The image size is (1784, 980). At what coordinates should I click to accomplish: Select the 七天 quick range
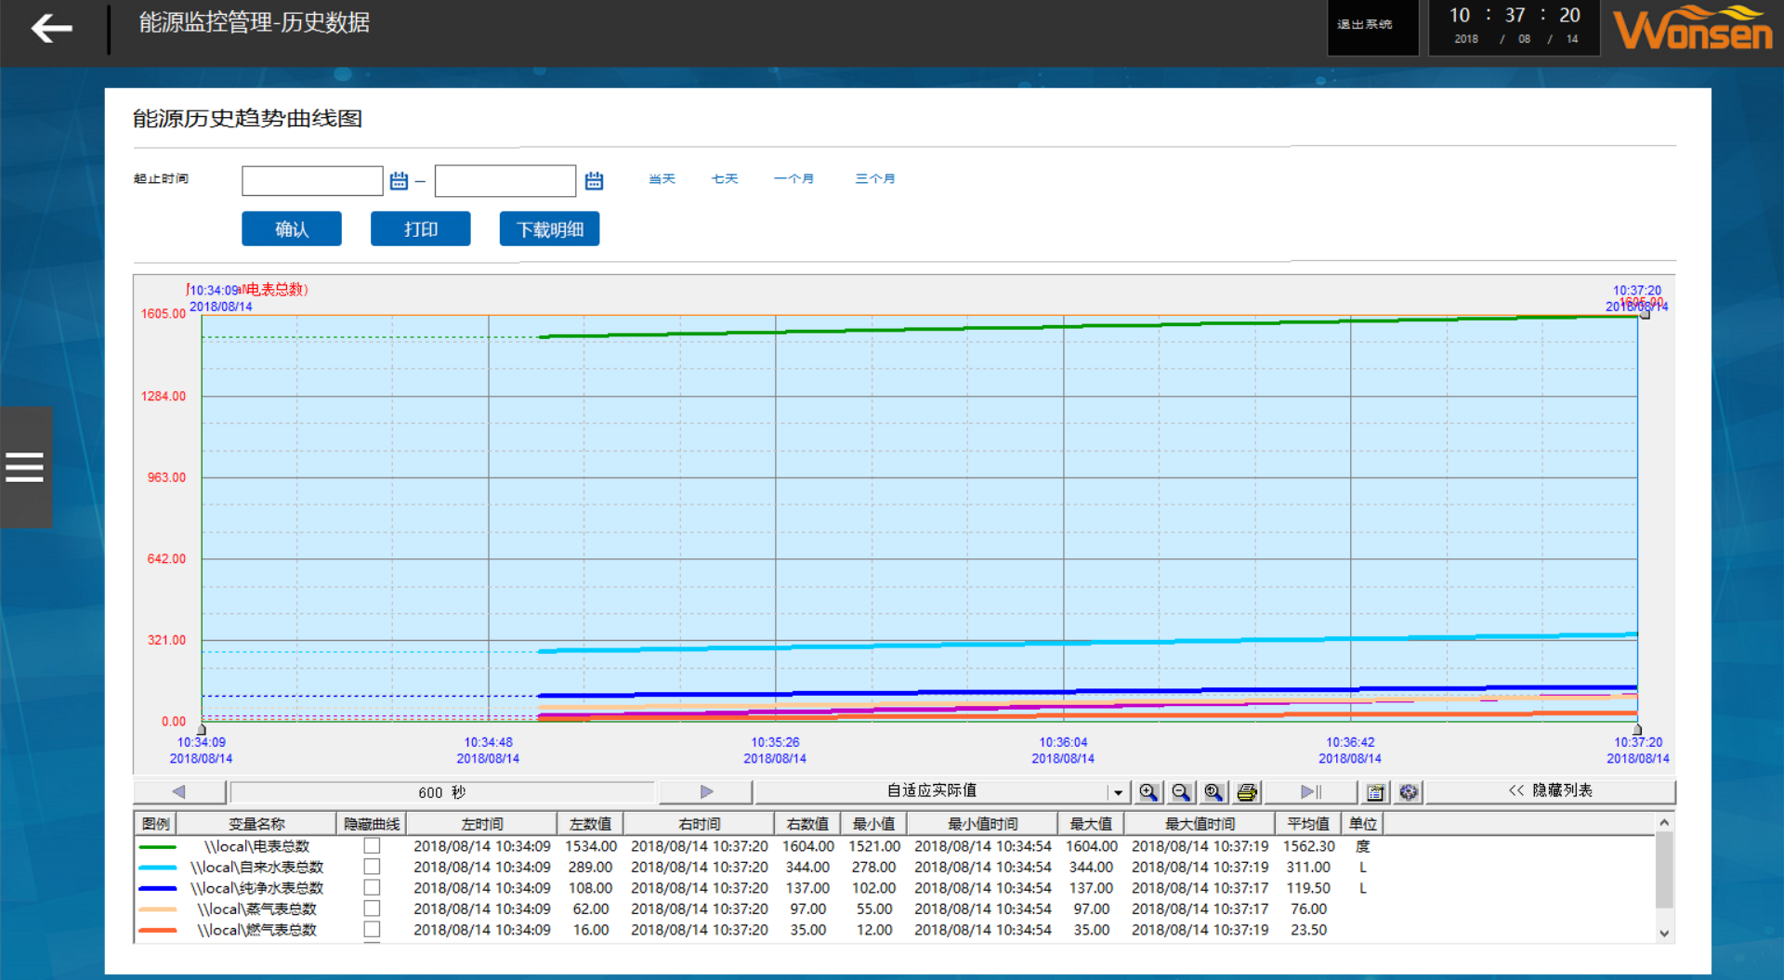point(725,179)
